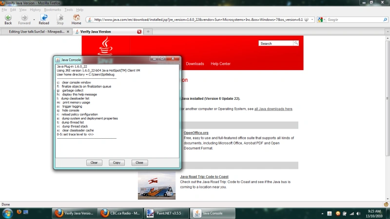This screenshot has width=390, height=219.
Task: Switch to Paint.NET v3.5.5 taskbar button
Action: tap(166, 213)
